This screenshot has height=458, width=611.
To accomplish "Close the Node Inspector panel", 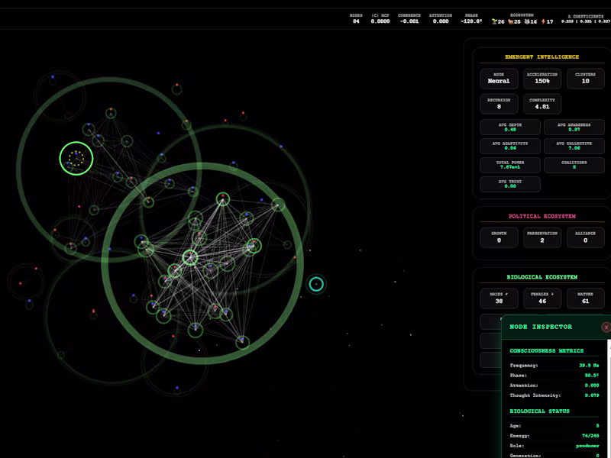I will 606,327.
